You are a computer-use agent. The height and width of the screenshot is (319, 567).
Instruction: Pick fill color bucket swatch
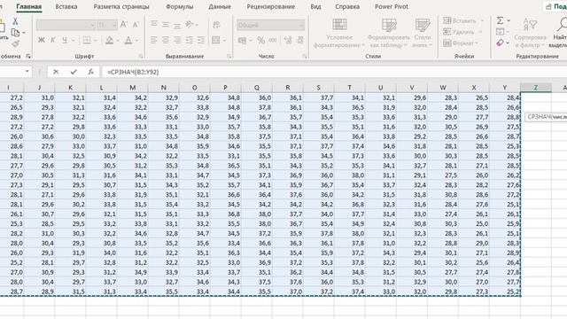point(110,40)
